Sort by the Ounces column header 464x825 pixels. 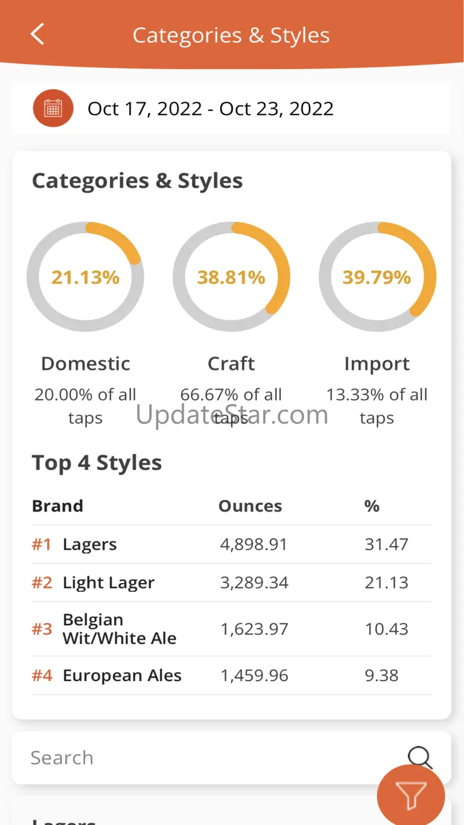point(250,506)
